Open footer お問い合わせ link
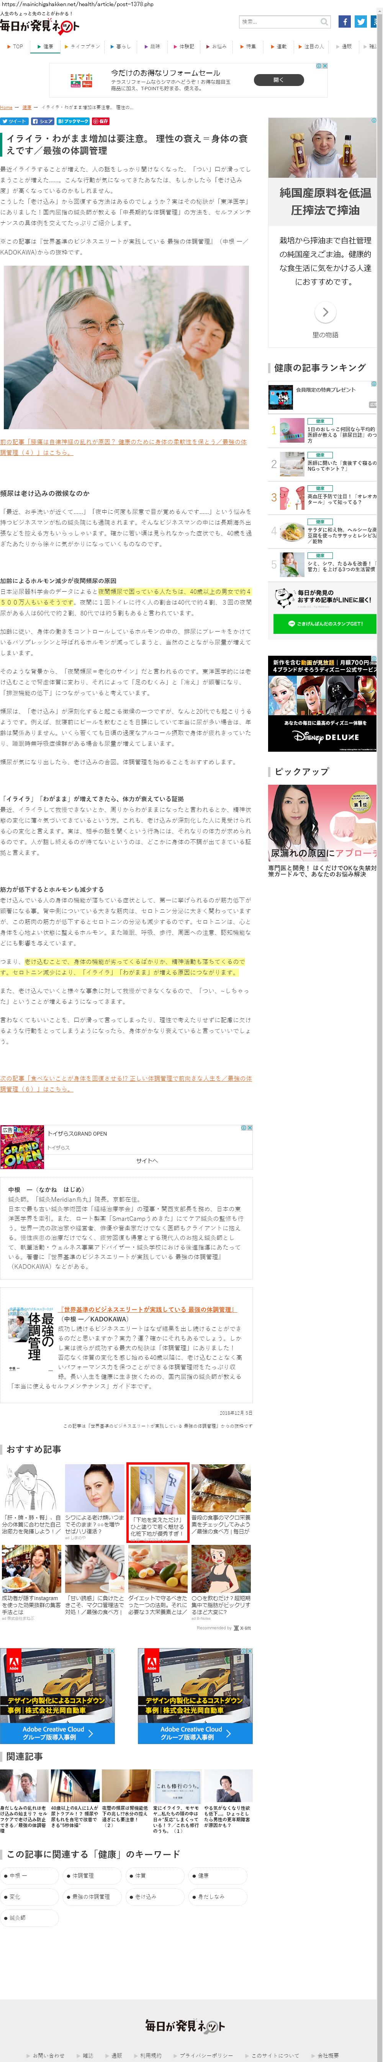383x2062 pixels. pyautogui.click(x=46, y=2055)
